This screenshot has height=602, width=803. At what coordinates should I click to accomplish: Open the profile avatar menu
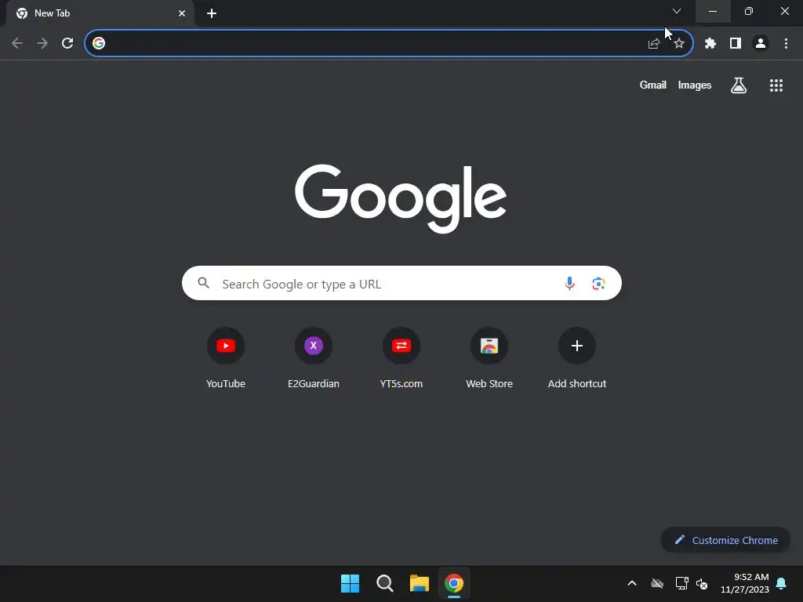click(761, 44)
